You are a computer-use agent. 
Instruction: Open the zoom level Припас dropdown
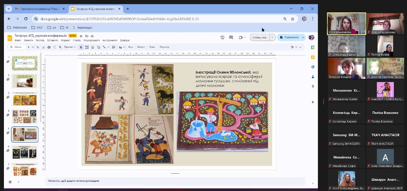pos(70,47)
